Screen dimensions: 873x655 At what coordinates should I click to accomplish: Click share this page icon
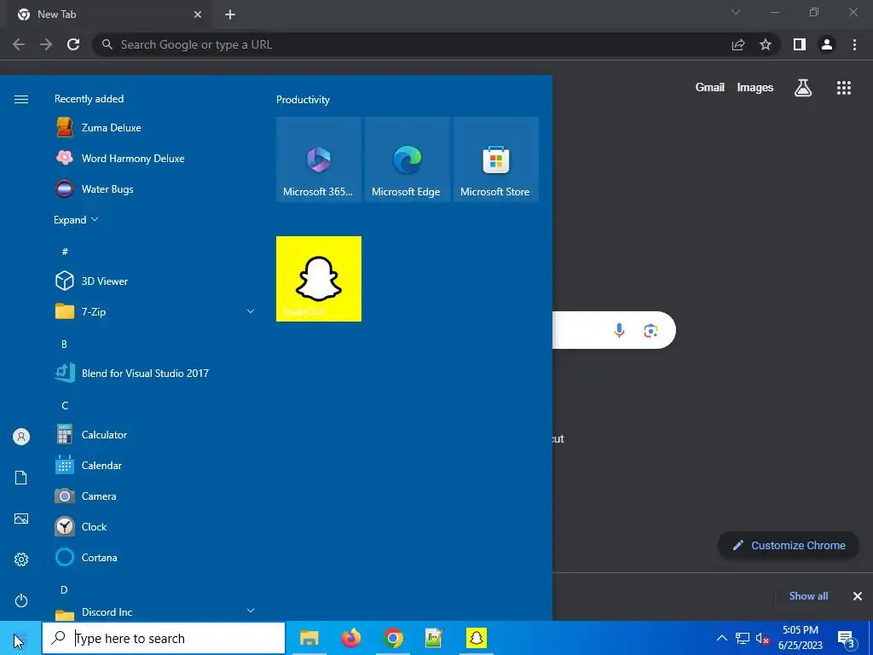pyautogui.click(x=738, y=44)
